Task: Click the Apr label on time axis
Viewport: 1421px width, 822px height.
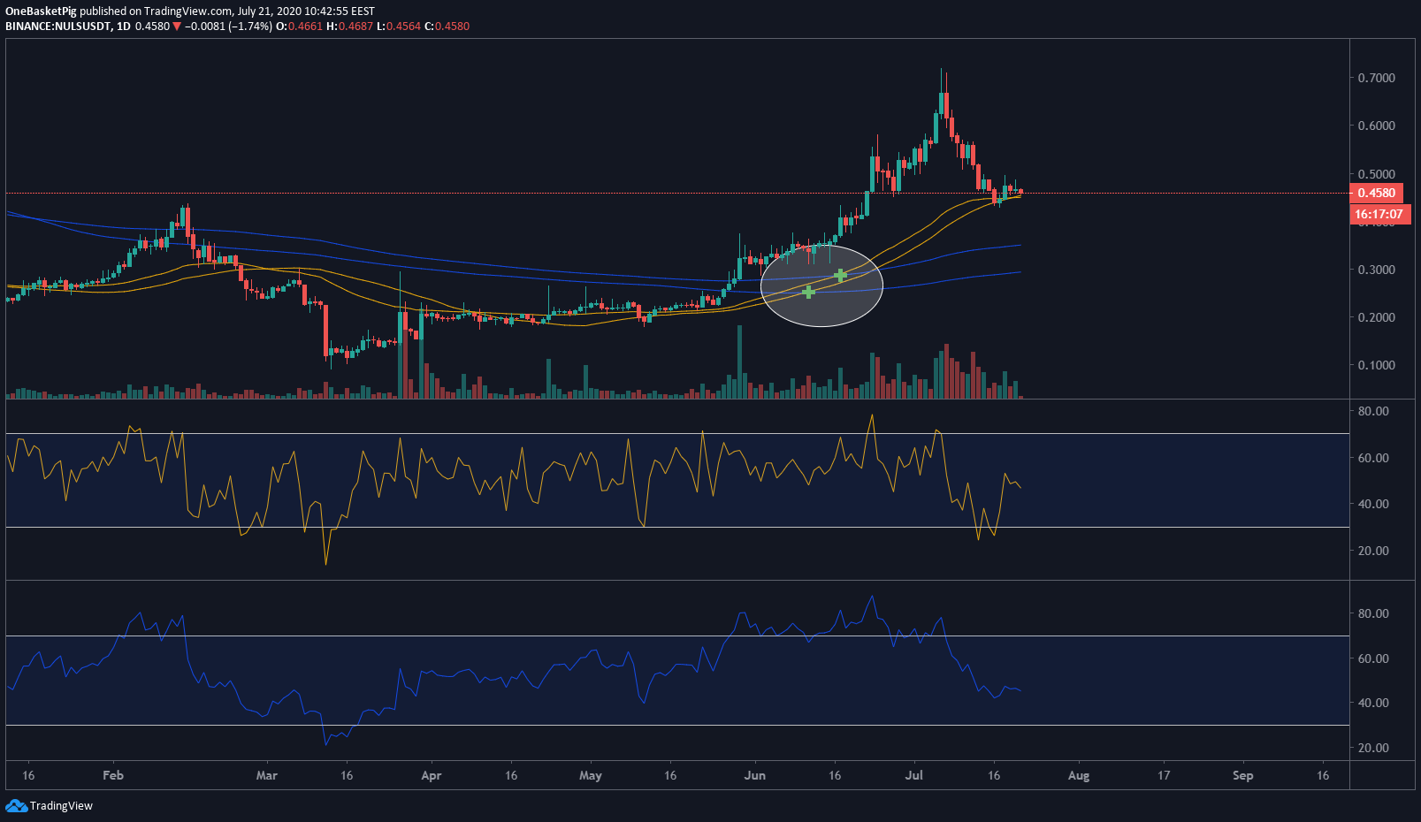Action: tap(431, 775)
